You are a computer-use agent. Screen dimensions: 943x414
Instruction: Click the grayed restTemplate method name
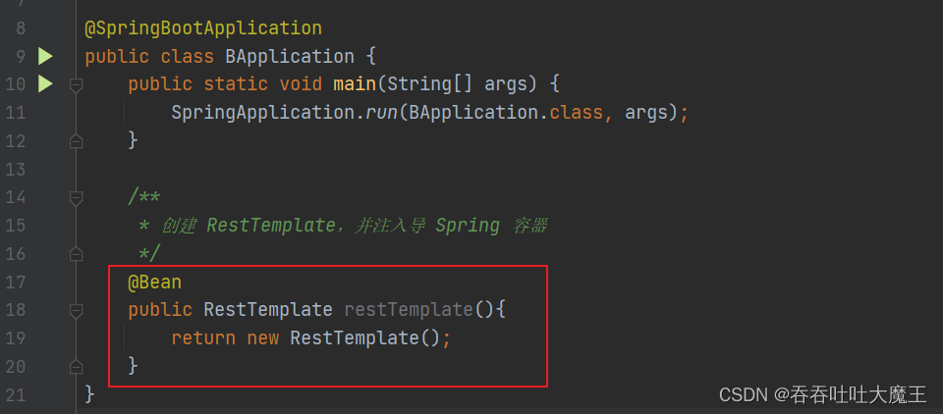click(x=409, y=310)
